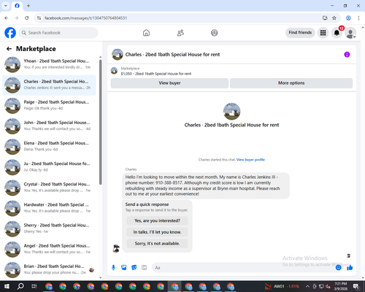Install app icon in the address bar
This screenshot has height=292, width=365.
[x=325, y=18]
